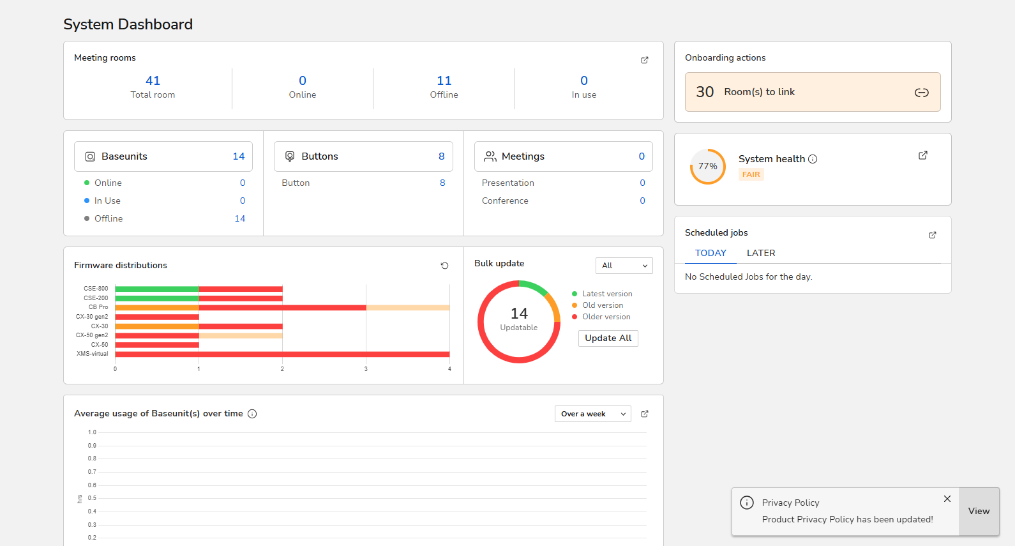1015x546 pixels.
Task: Click the XMS-virtual firmware bar
Action: point(282,354)
